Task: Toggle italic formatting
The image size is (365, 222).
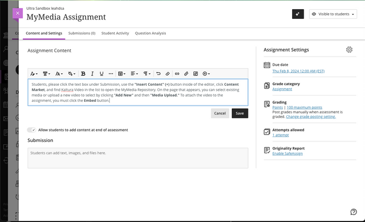Action: pyautogui.click(x=92, y=74)
